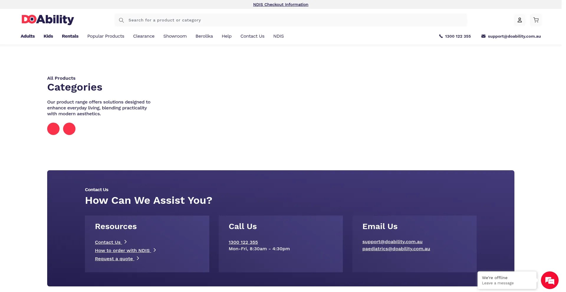
Task: Click the envelope icon in the header
Action: (x=483, y=36)
